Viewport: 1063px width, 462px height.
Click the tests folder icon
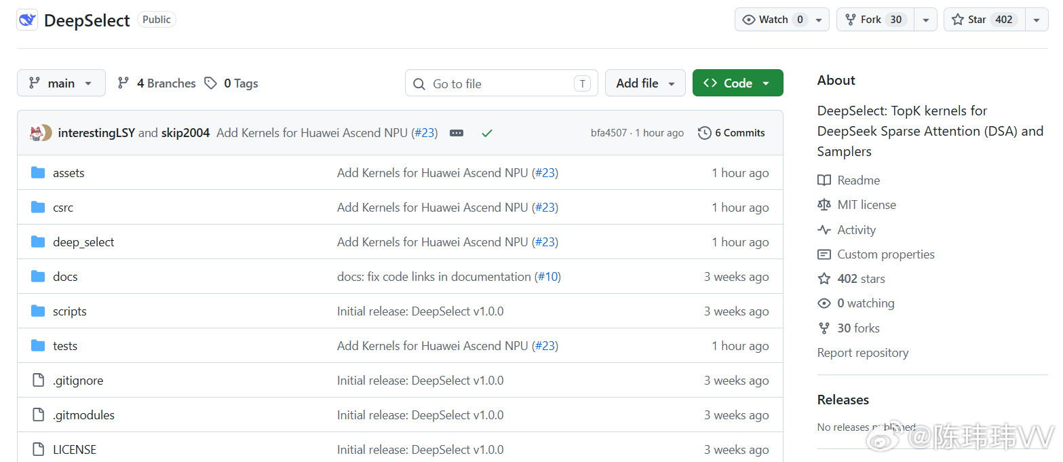coord(38,346)
